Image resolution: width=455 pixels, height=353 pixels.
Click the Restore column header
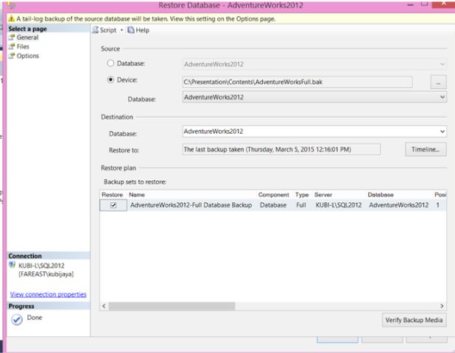pos(113,195)
